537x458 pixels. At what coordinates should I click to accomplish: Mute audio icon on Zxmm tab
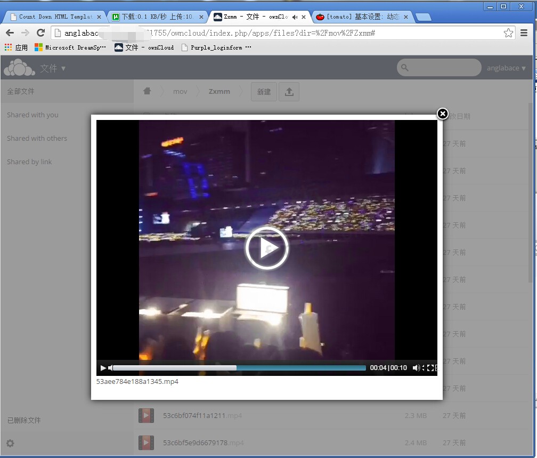point(295,17)
